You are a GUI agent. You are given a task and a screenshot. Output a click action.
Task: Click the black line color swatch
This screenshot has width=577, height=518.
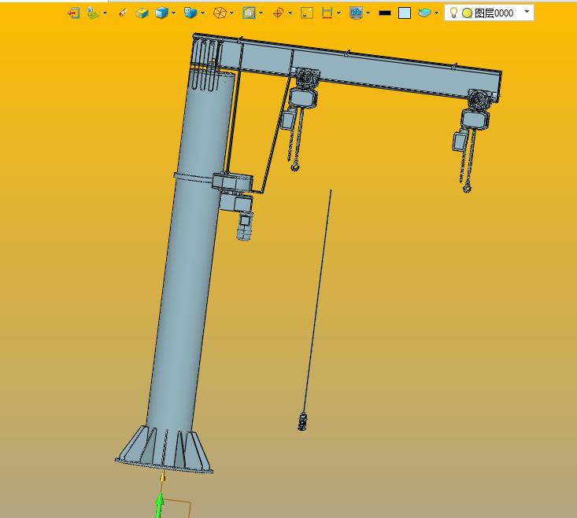tap(385, 13)
